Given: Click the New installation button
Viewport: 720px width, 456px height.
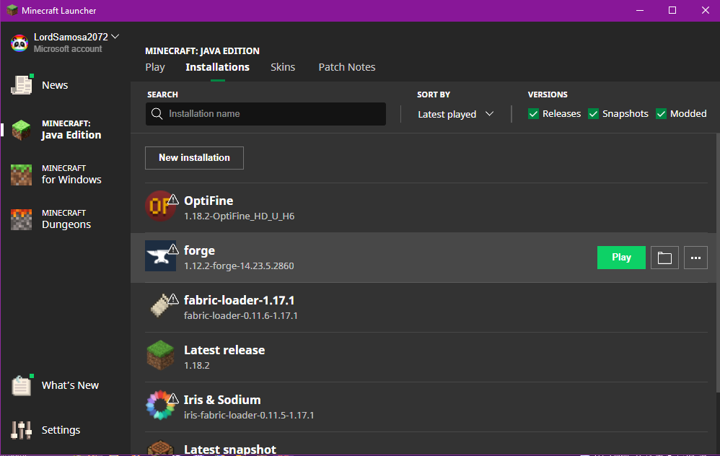Looking at the screenshot, I should tap(194, 158).
